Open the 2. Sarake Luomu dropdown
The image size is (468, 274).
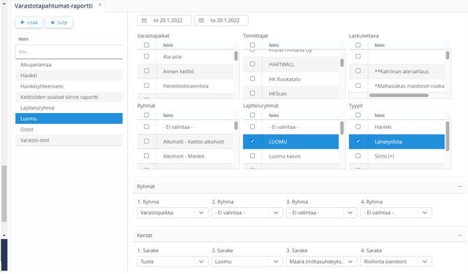click(247, 261)
